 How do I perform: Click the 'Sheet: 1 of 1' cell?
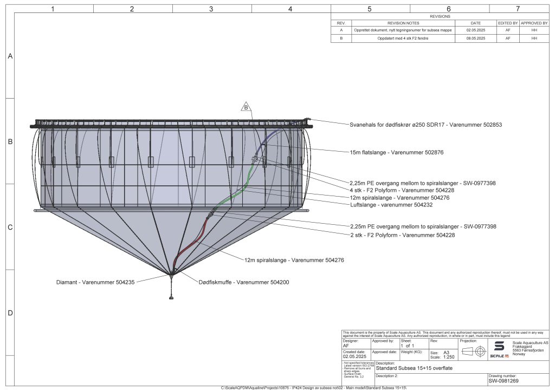(414, 343)
